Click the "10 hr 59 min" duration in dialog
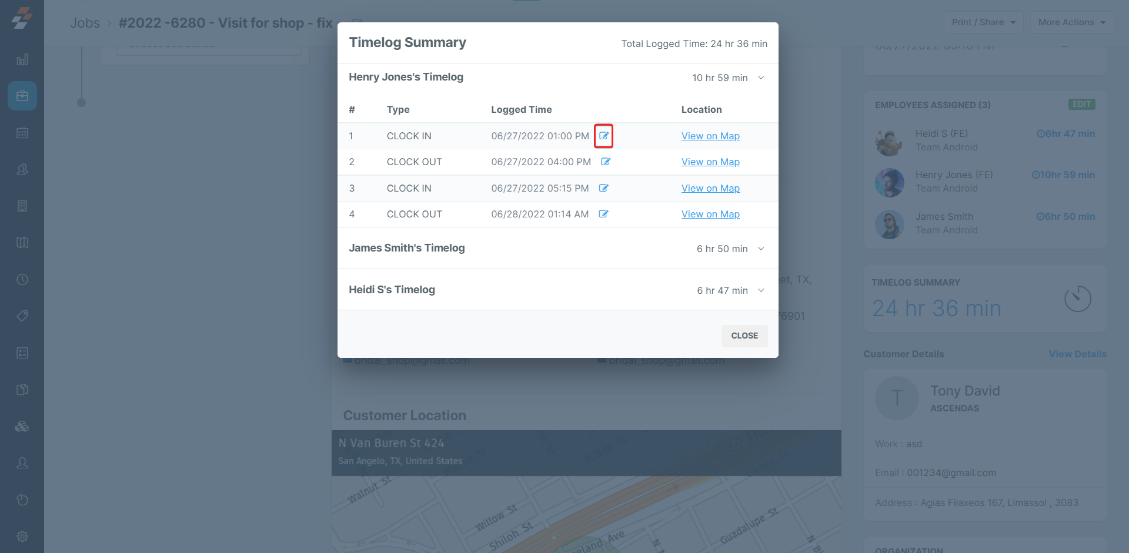 click(720, 78)
